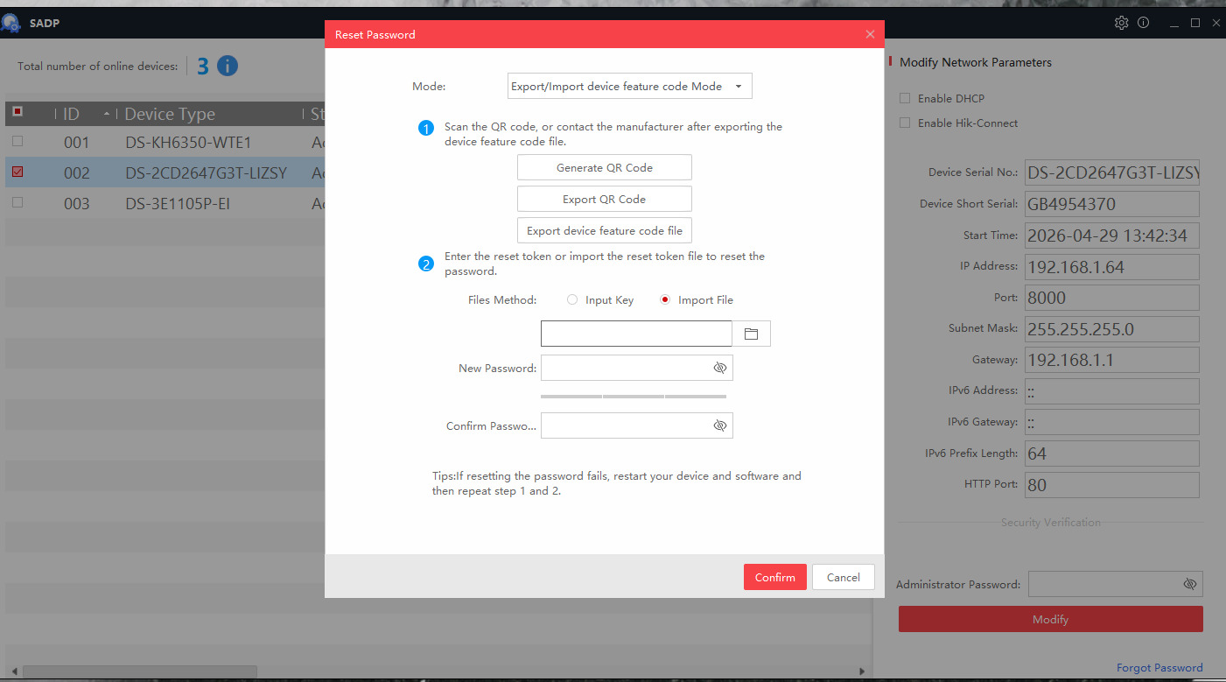
Task: Focus the Confirm Password input field
Action: [636, 425]
